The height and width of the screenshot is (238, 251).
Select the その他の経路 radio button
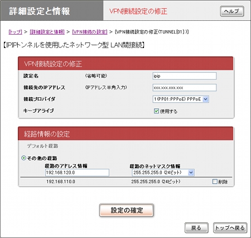tap(23, 158)
